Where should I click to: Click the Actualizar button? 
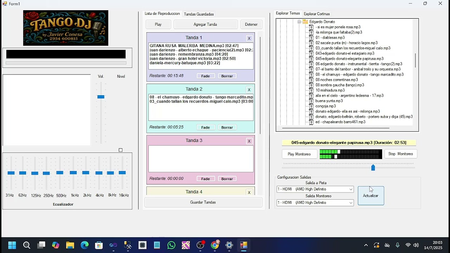point(371,196)
